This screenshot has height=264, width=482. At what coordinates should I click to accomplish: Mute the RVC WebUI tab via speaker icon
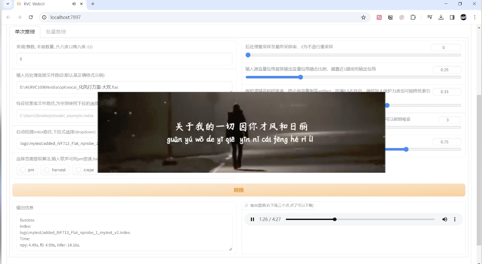click(x=74, y=4)
